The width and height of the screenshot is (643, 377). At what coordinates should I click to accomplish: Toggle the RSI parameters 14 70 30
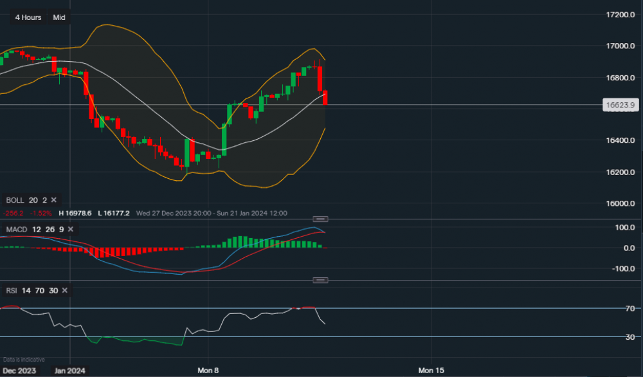[39, 291]
